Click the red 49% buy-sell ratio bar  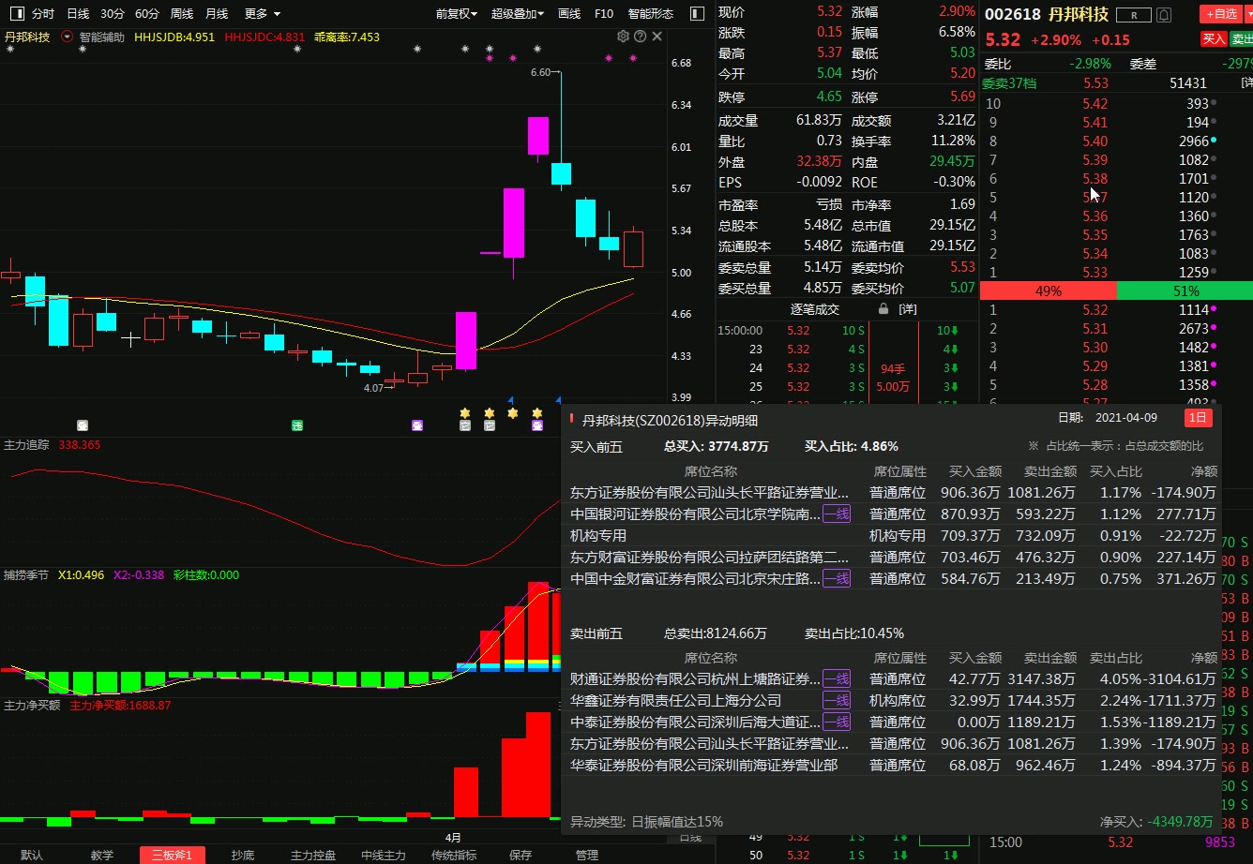1048,290
